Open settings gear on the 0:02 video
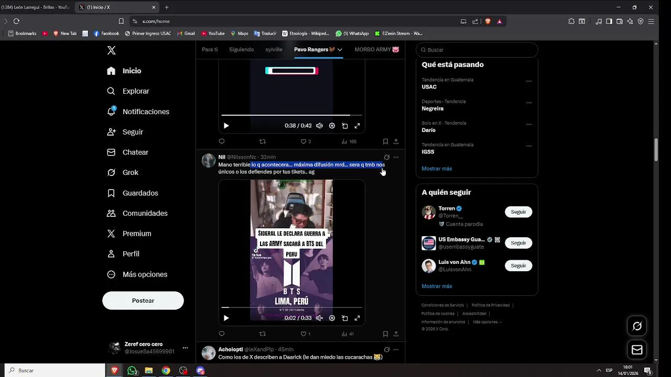Image resolution: width=671 pixels, height=377 pixels. (332, 318)
